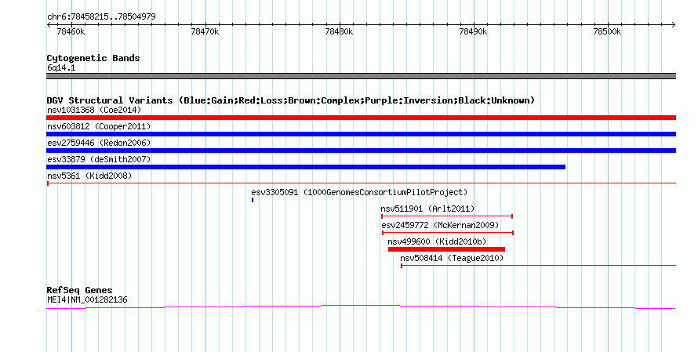The image size is (698, 352).
Task: Click the right arrowhead of the ruler
Action: [x=674, y=25]
